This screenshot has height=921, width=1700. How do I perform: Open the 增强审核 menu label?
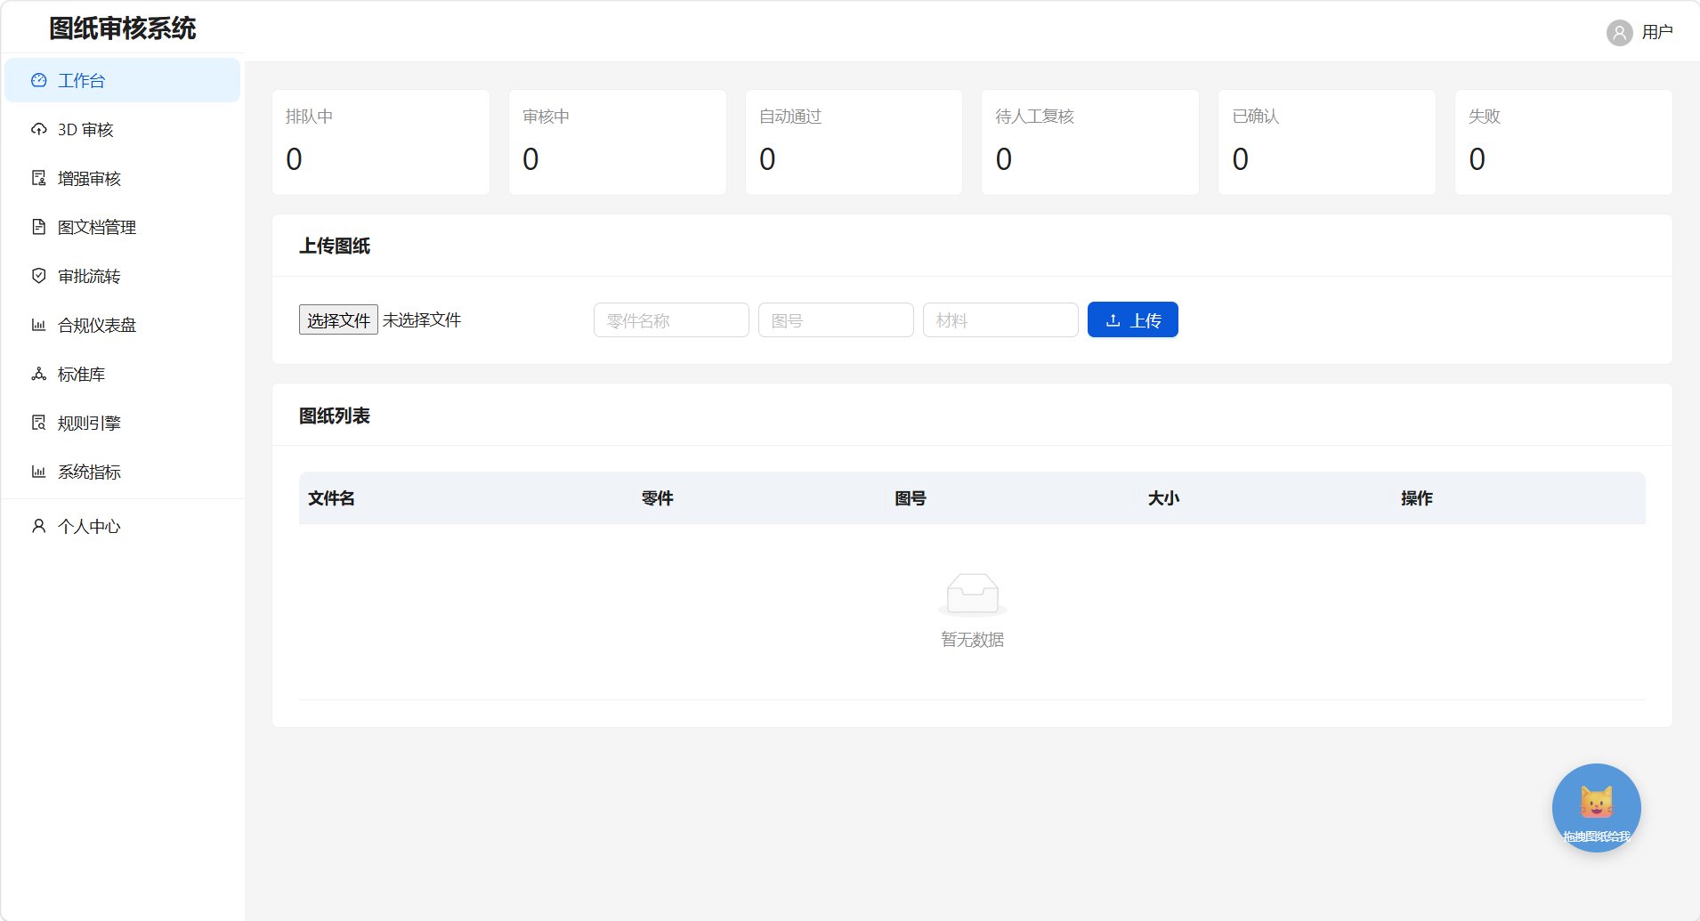pyautogui.click(x=89, y=179)
